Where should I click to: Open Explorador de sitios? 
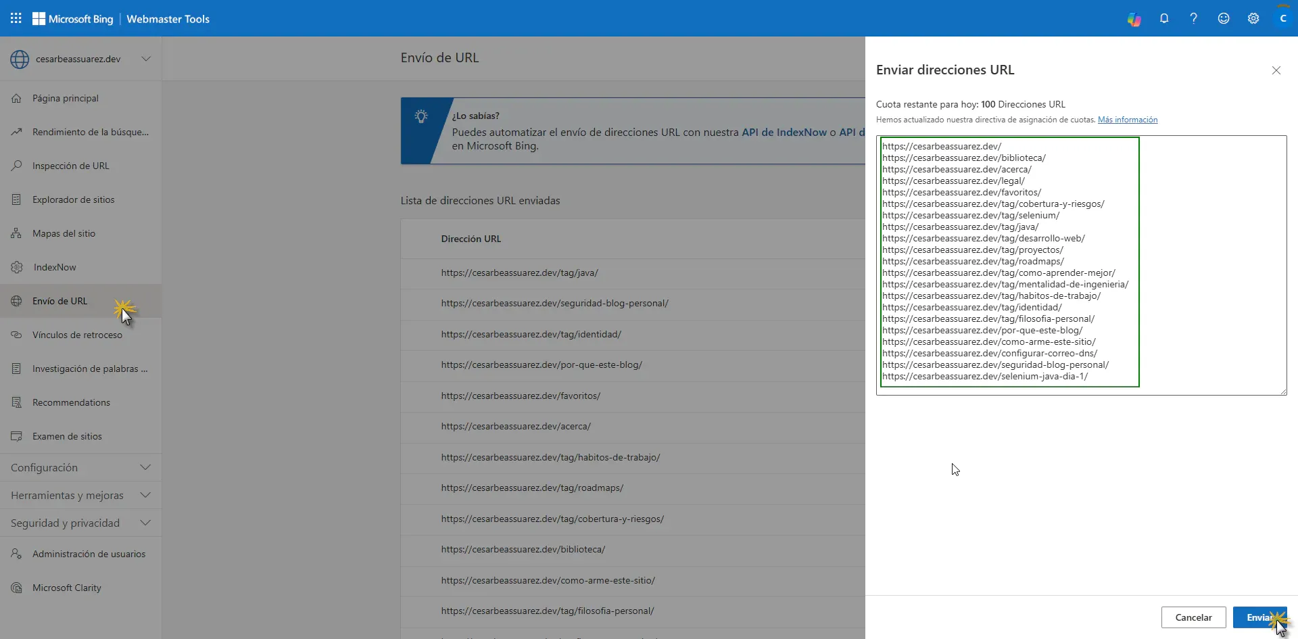(x=72, y=199)
